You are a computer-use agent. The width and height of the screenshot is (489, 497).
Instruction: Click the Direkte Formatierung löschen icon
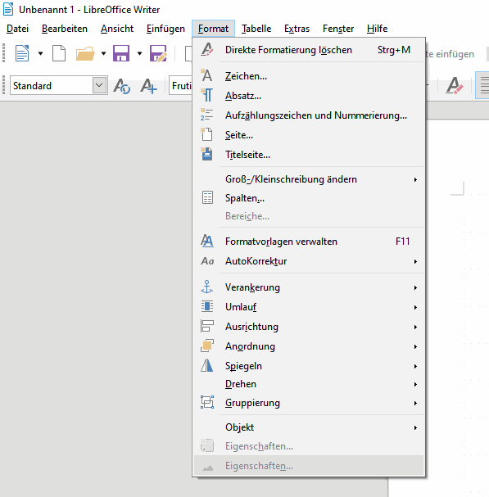(x=207, y=50)
